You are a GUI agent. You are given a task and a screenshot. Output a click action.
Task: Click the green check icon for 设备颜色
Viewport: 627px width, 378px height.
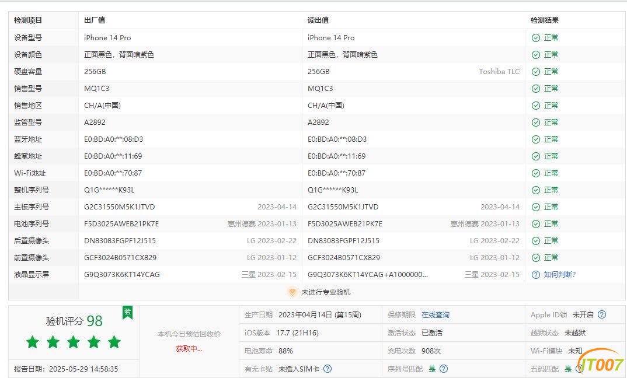(x=536, y=55)
